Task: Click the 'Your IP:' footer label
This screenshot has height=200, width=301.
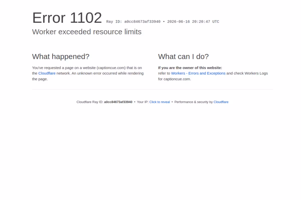Action: pyautogui.click(x=143, y=102)
